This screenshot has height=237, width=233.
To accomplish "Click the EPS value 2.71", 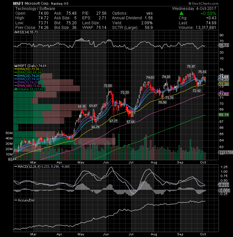I will [103, 18].
